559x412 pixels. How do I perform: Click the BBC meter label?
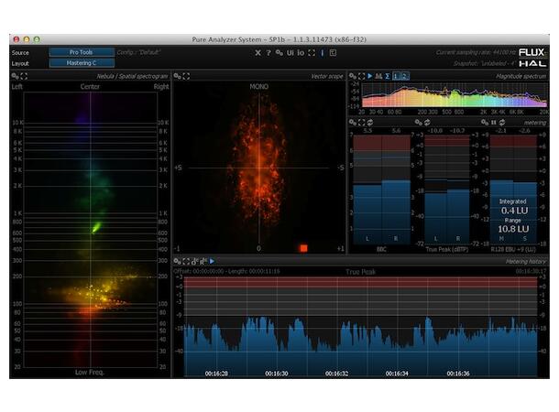click(381, 250)
